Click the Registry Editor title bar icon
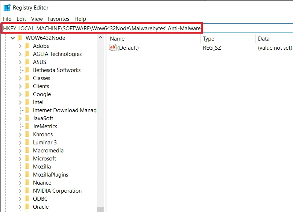The height and width of the screenshot is (212, 293). click(7, 7)
